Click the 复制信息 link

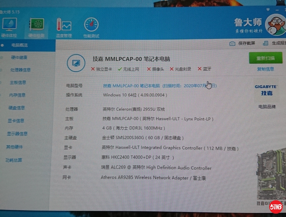[x=265, y=69]
